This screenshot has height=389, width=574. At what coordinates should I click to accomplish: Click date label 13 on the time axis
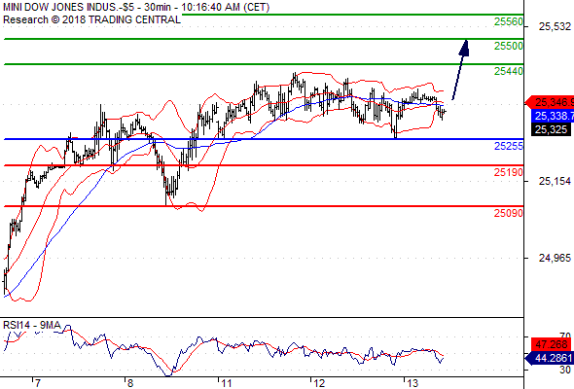point(413,383)
